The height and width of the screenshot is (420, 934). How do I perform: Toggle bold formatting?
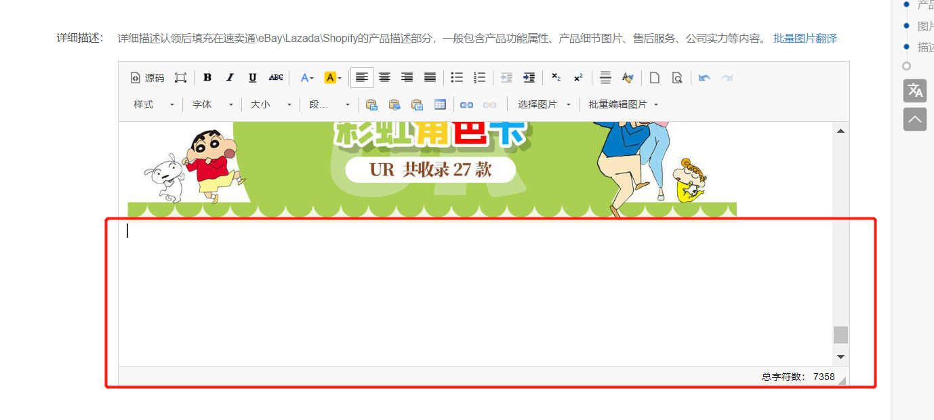click(207, 78)
